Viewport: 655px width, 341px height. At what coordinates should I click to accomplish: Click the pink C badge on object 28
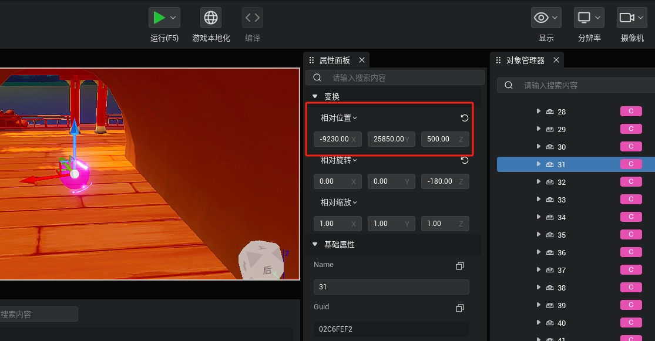pos(631,112)
